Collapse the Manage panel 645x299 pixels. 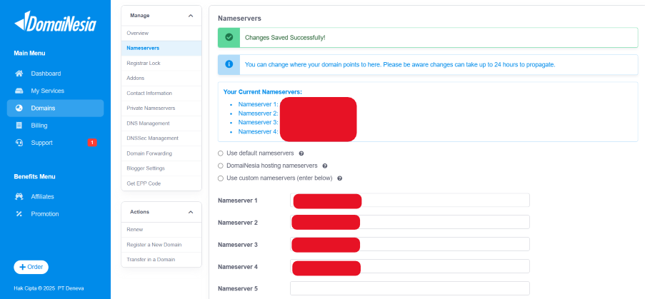(x=190, y=15)
